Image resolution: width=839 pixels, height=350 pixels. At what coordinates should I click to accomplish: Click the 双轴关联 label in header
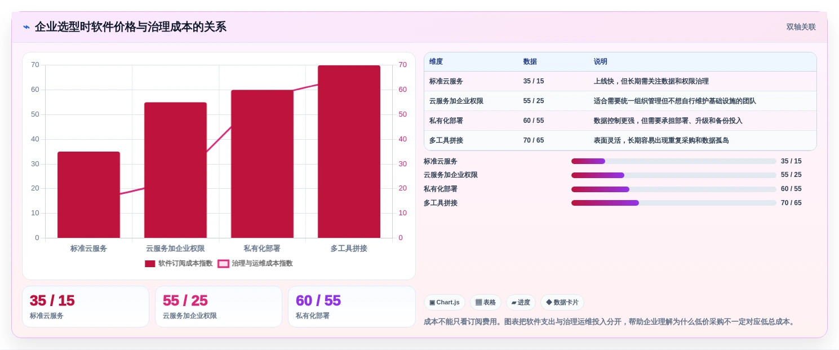801,27
